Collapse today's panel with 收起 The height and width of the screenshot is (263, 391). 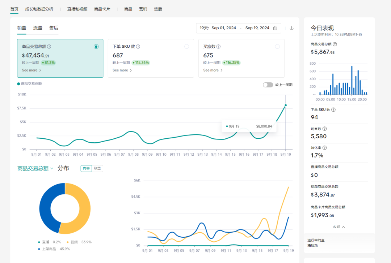(x=339, y=227)
